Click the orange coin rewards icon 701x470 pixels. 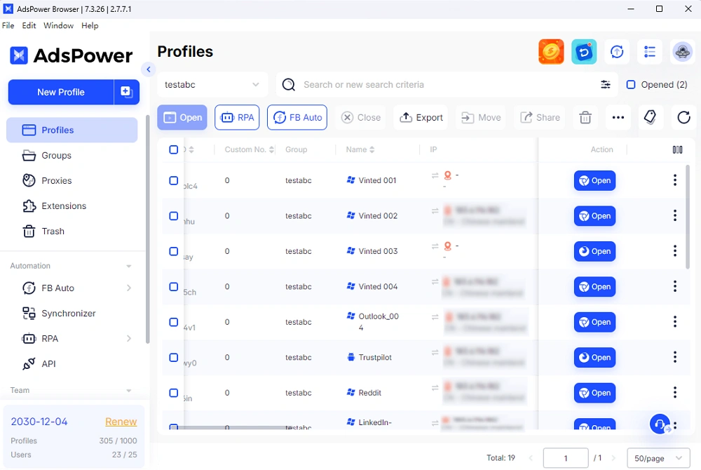pos(551,52)
